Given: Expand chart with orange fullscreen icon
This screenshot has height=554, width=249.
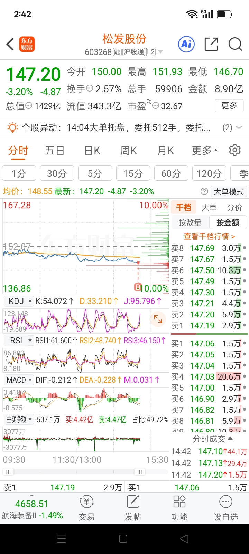Looking at the screenshot, I should coord(158,319).
